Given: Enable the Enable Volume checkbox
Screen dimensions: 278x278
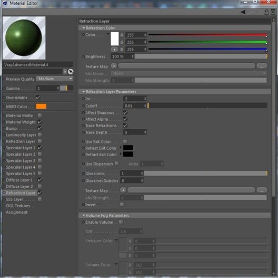Looking at the screenshot, I should [x=121, y=222].
